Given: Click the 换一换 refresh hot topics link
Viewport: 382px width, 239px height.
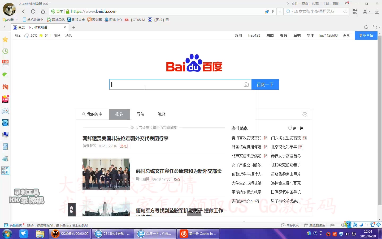Looking at the screenshot, I should pyautogui.click(x=296, y=128).
